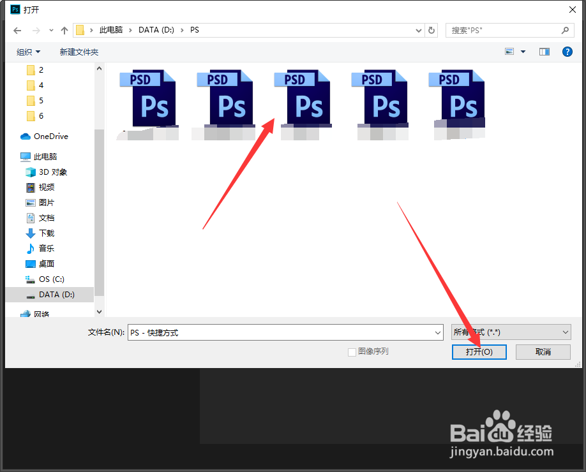Select the fourth PSD file thumbnail
586x472 pixels.
(380, 105)
